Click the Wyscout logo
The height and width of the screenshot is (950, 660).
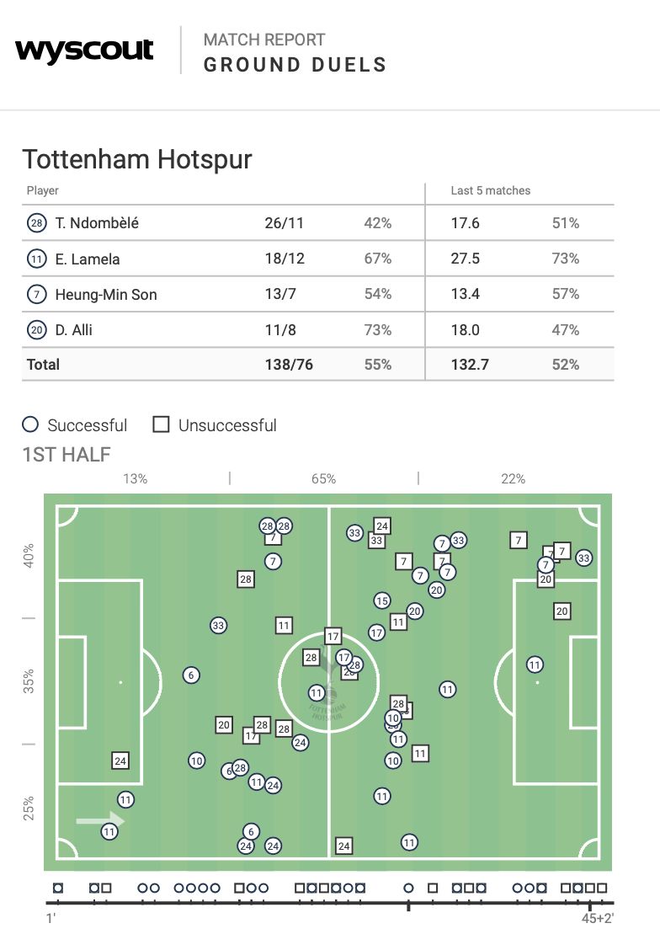84,51
